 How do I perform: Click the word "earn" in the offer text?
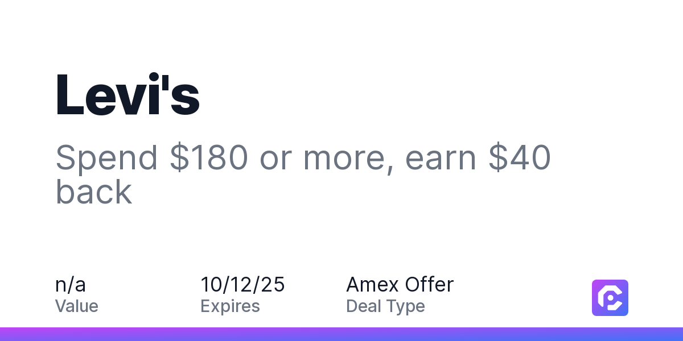pyautogui.click(x=441, y=160)
